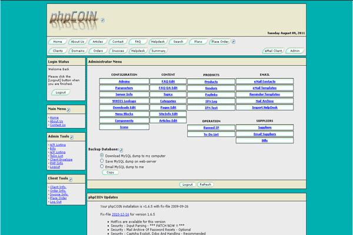The image size is (353, 235).
Task: Open the Invoices tab
Action: click(x=118, y=51)
